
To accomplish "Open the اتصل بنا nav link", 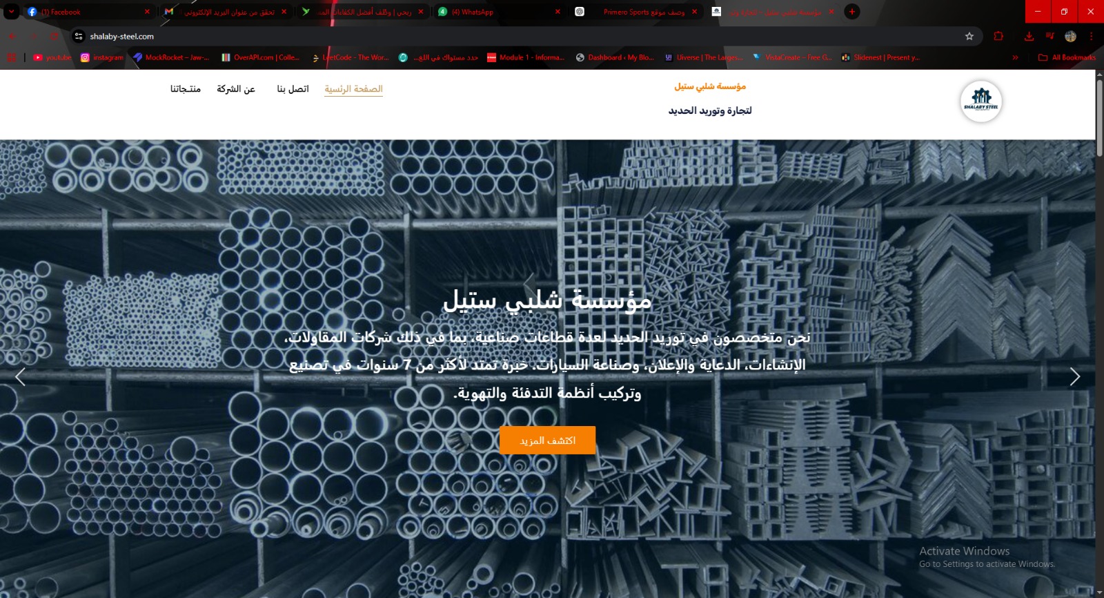I will click(x=293, y=89).
